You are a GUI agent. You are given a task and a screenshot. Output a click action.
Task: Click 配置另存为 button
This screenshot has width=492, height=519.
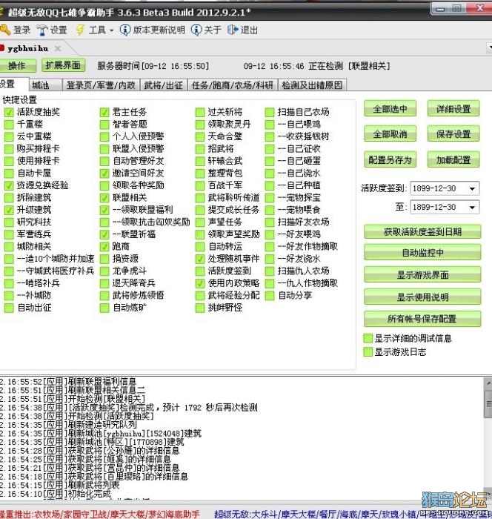pos(390,160)
